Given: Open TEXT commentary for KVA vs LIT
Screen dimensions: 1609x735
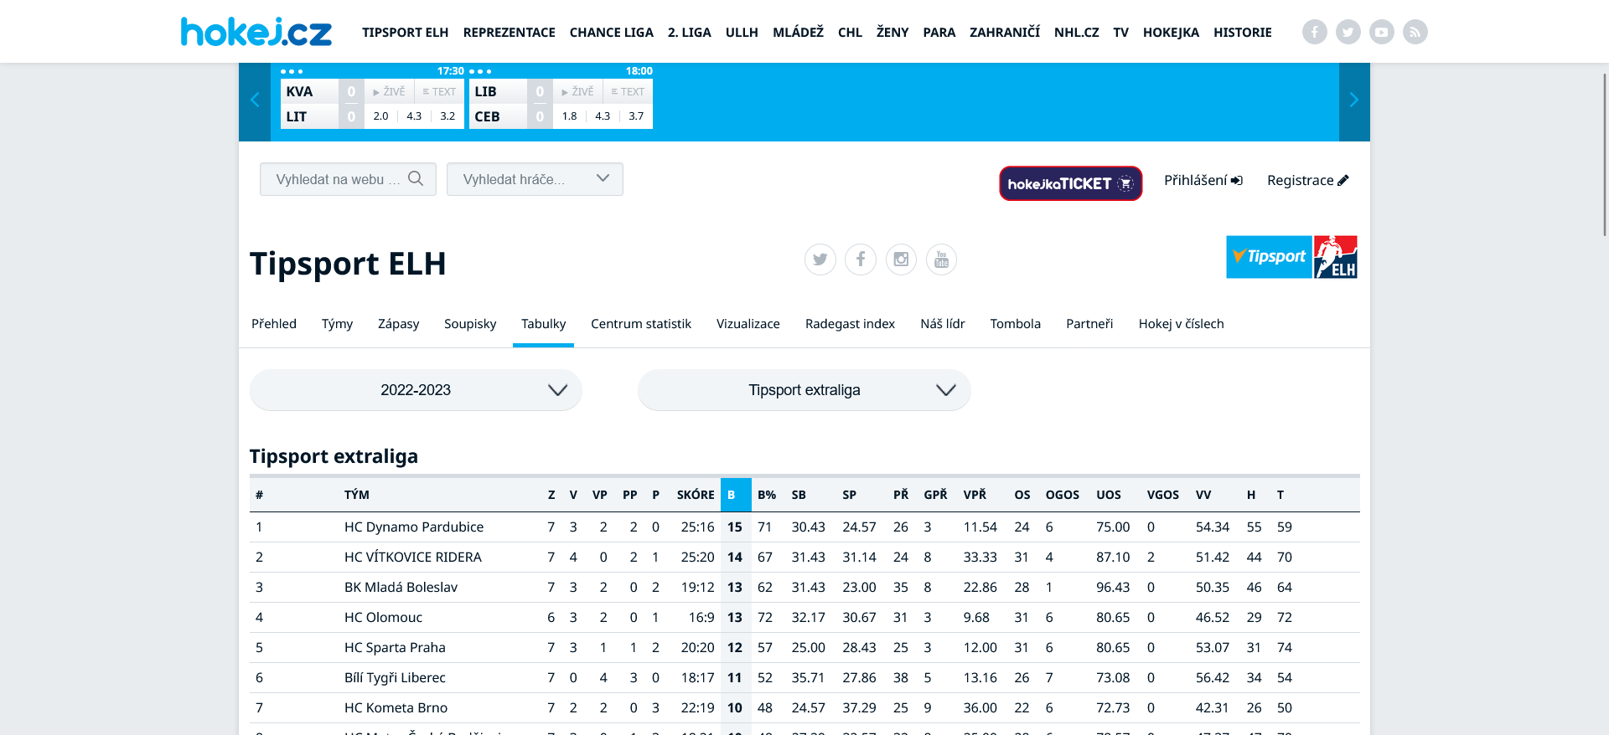Looking at the screenshot, I should pos(439,91).
